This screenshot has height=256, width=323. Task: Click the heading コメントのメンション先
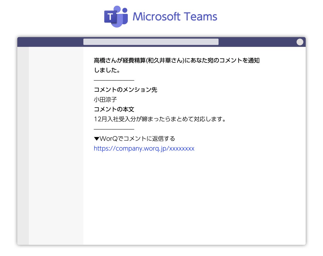(125, 89)
